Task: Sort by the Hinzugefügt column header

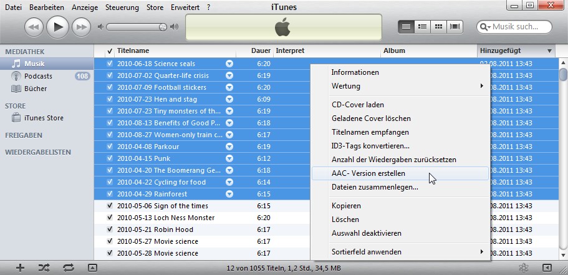Action: [x=516, y=51]
